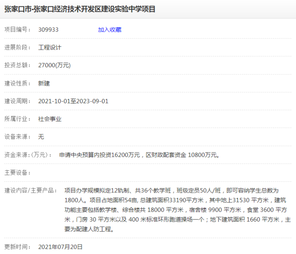
Task: Click the 加入收藏 link
Action: click(110, 30)
